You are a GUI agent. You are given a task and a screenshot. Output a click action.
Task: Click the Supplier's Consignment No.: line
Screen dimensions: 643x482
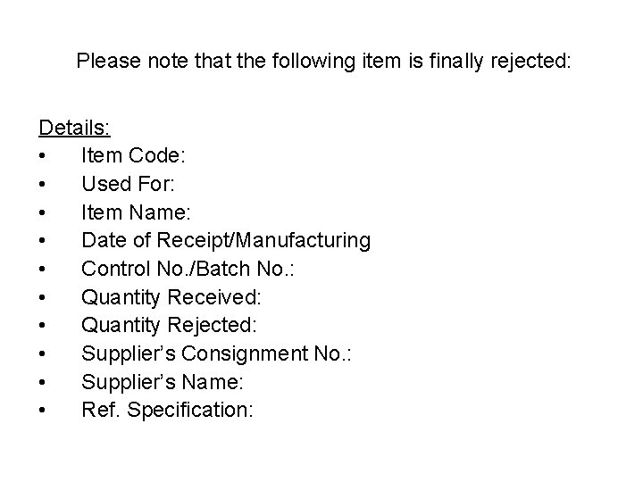coord(217,354)
